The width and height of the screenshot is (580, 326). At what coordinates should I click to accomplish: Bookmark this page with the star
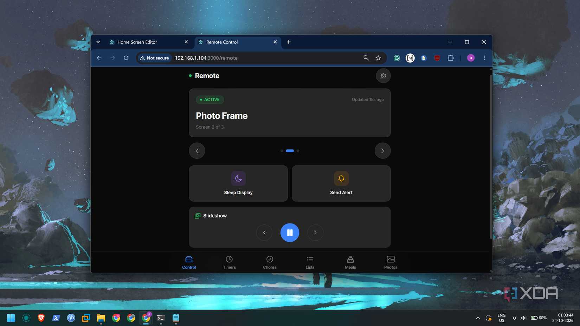tap(378, 58)
